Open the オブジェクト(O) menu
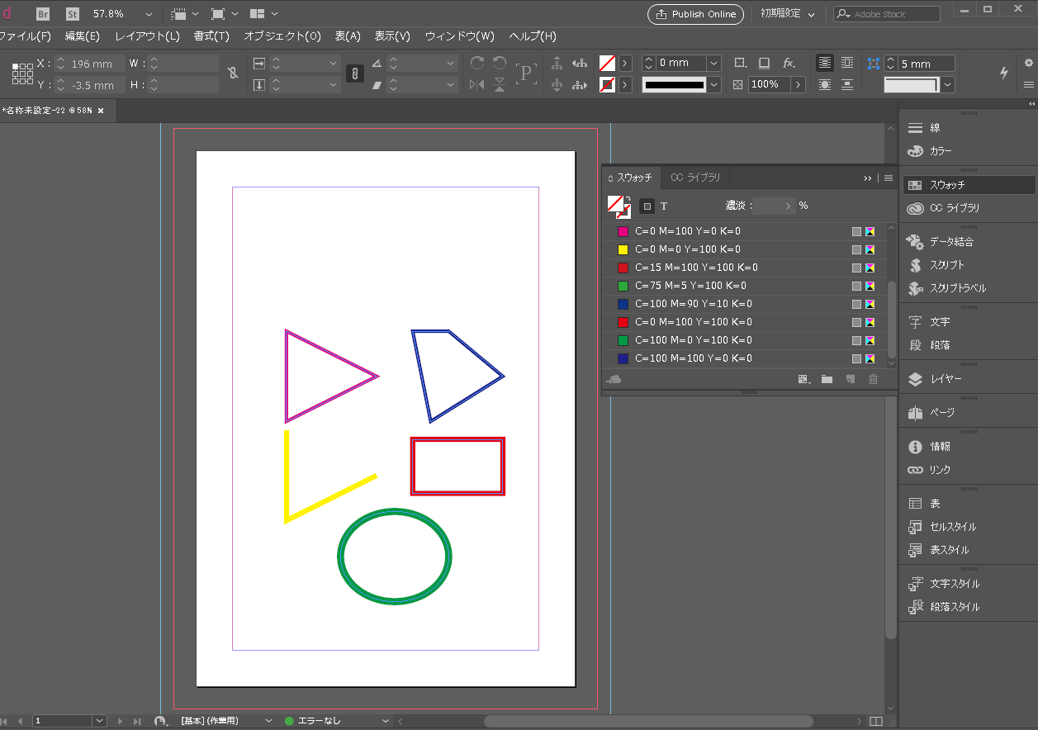 point(282,36)
